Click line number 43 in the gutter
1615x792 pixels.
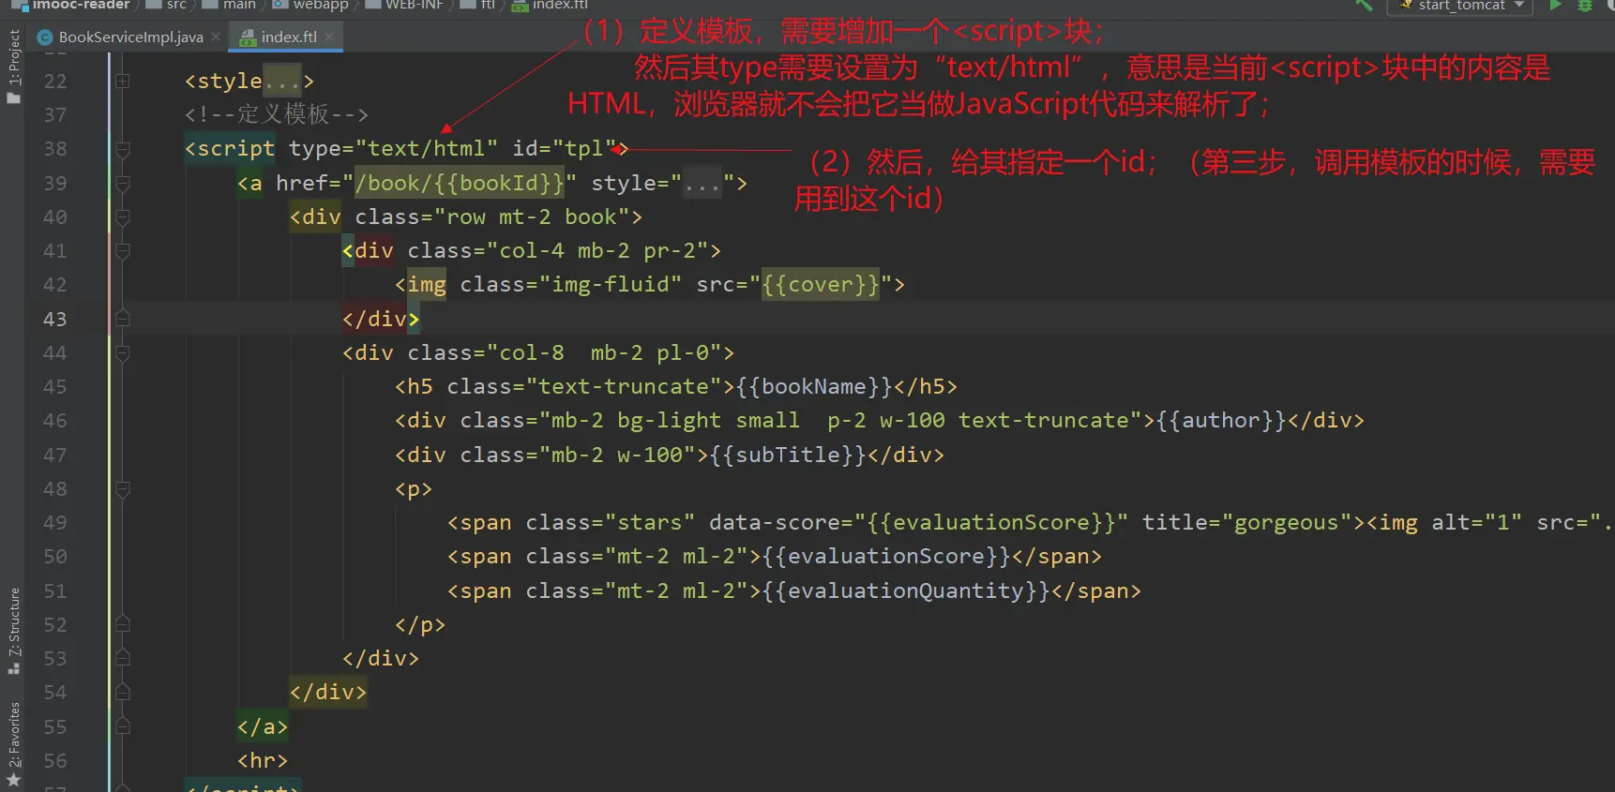point(55,320)
